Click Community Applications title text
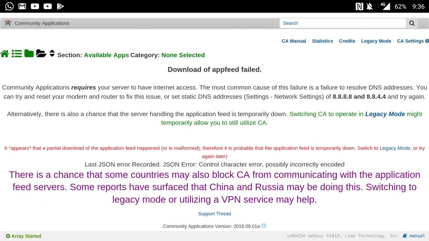This screenshot has width=429, height=241. (x=42, y=23)
